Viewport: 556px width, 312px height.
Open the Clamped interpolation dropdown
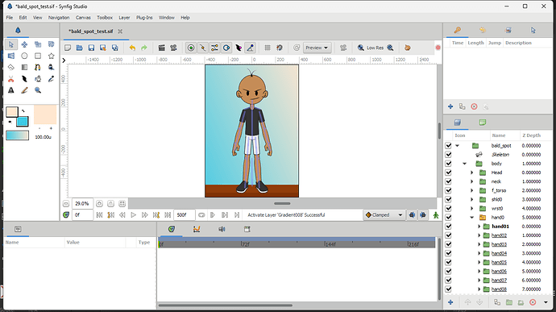(384, 214)
